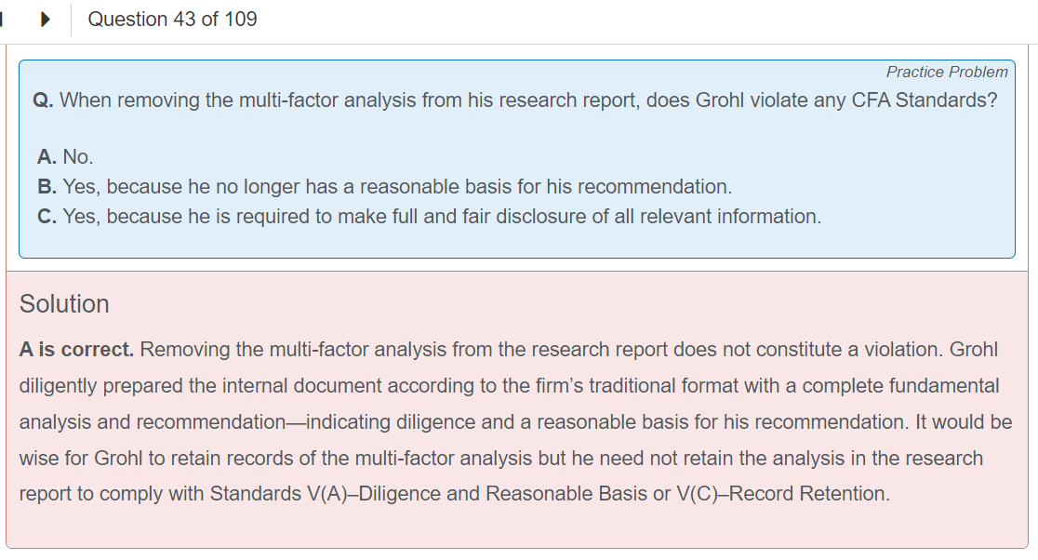1038x560 pixels.
Task: Click the 'Question 43 of 109' counter
Action: pos(172,20)
